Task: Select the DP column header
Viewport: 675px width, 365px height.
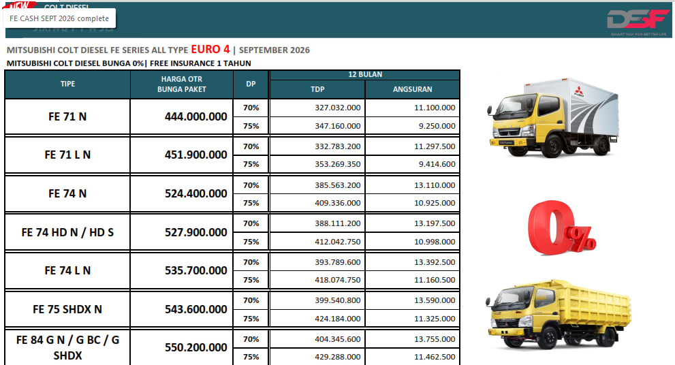Action: tap(251, 84)
